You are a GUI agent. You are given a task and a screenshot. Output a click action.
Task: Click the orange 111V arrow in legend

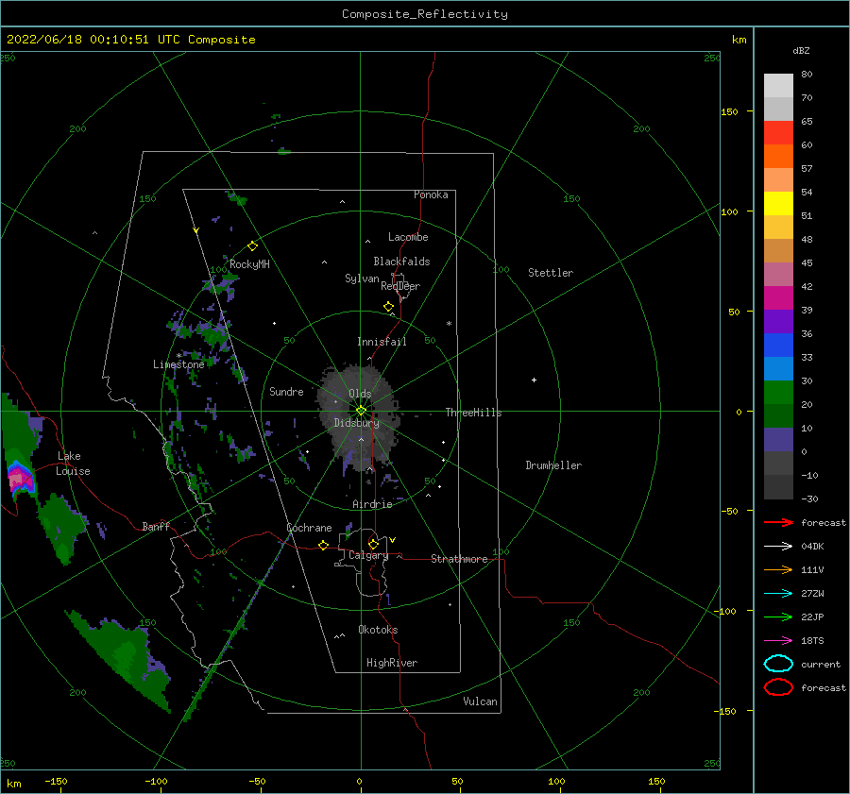click(778, 569)
